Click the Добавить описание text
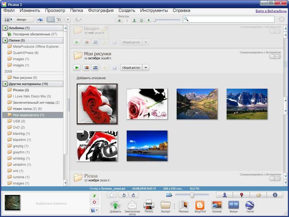 (91, 78)
